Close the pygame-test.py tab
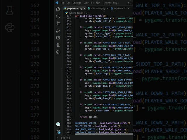This screenshot has width=187, height=140. [x=84, y=8]
